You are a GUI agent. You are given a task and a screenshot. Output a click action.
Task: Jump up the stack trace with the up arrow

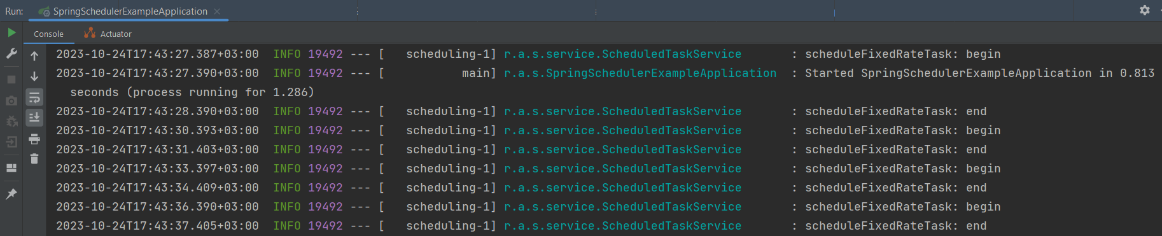[x=34, y=56]
